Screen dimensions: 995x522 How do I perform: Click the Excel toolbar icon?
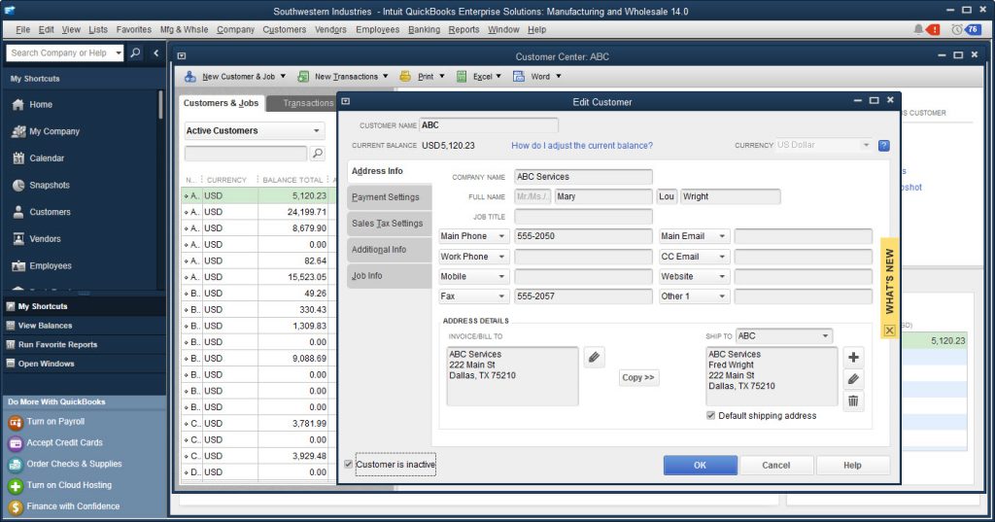pyautogui.click(x=462, y=76)
